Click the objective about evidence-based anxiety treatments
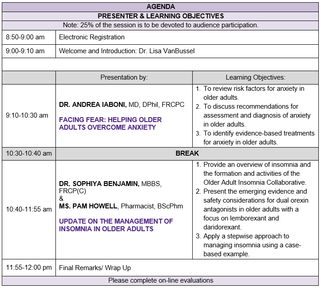Screen dimensions: 321x288 [x=253, y=138]
